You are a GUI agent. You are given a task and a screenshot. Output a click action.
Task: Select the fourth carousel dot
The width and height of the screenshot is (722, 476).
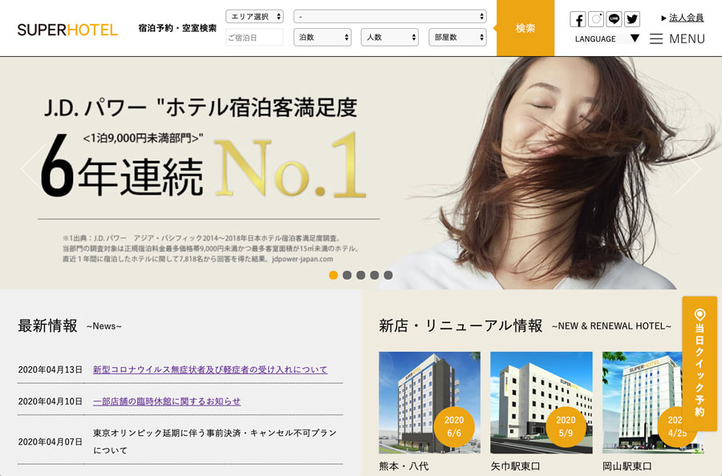pos(375,275)
